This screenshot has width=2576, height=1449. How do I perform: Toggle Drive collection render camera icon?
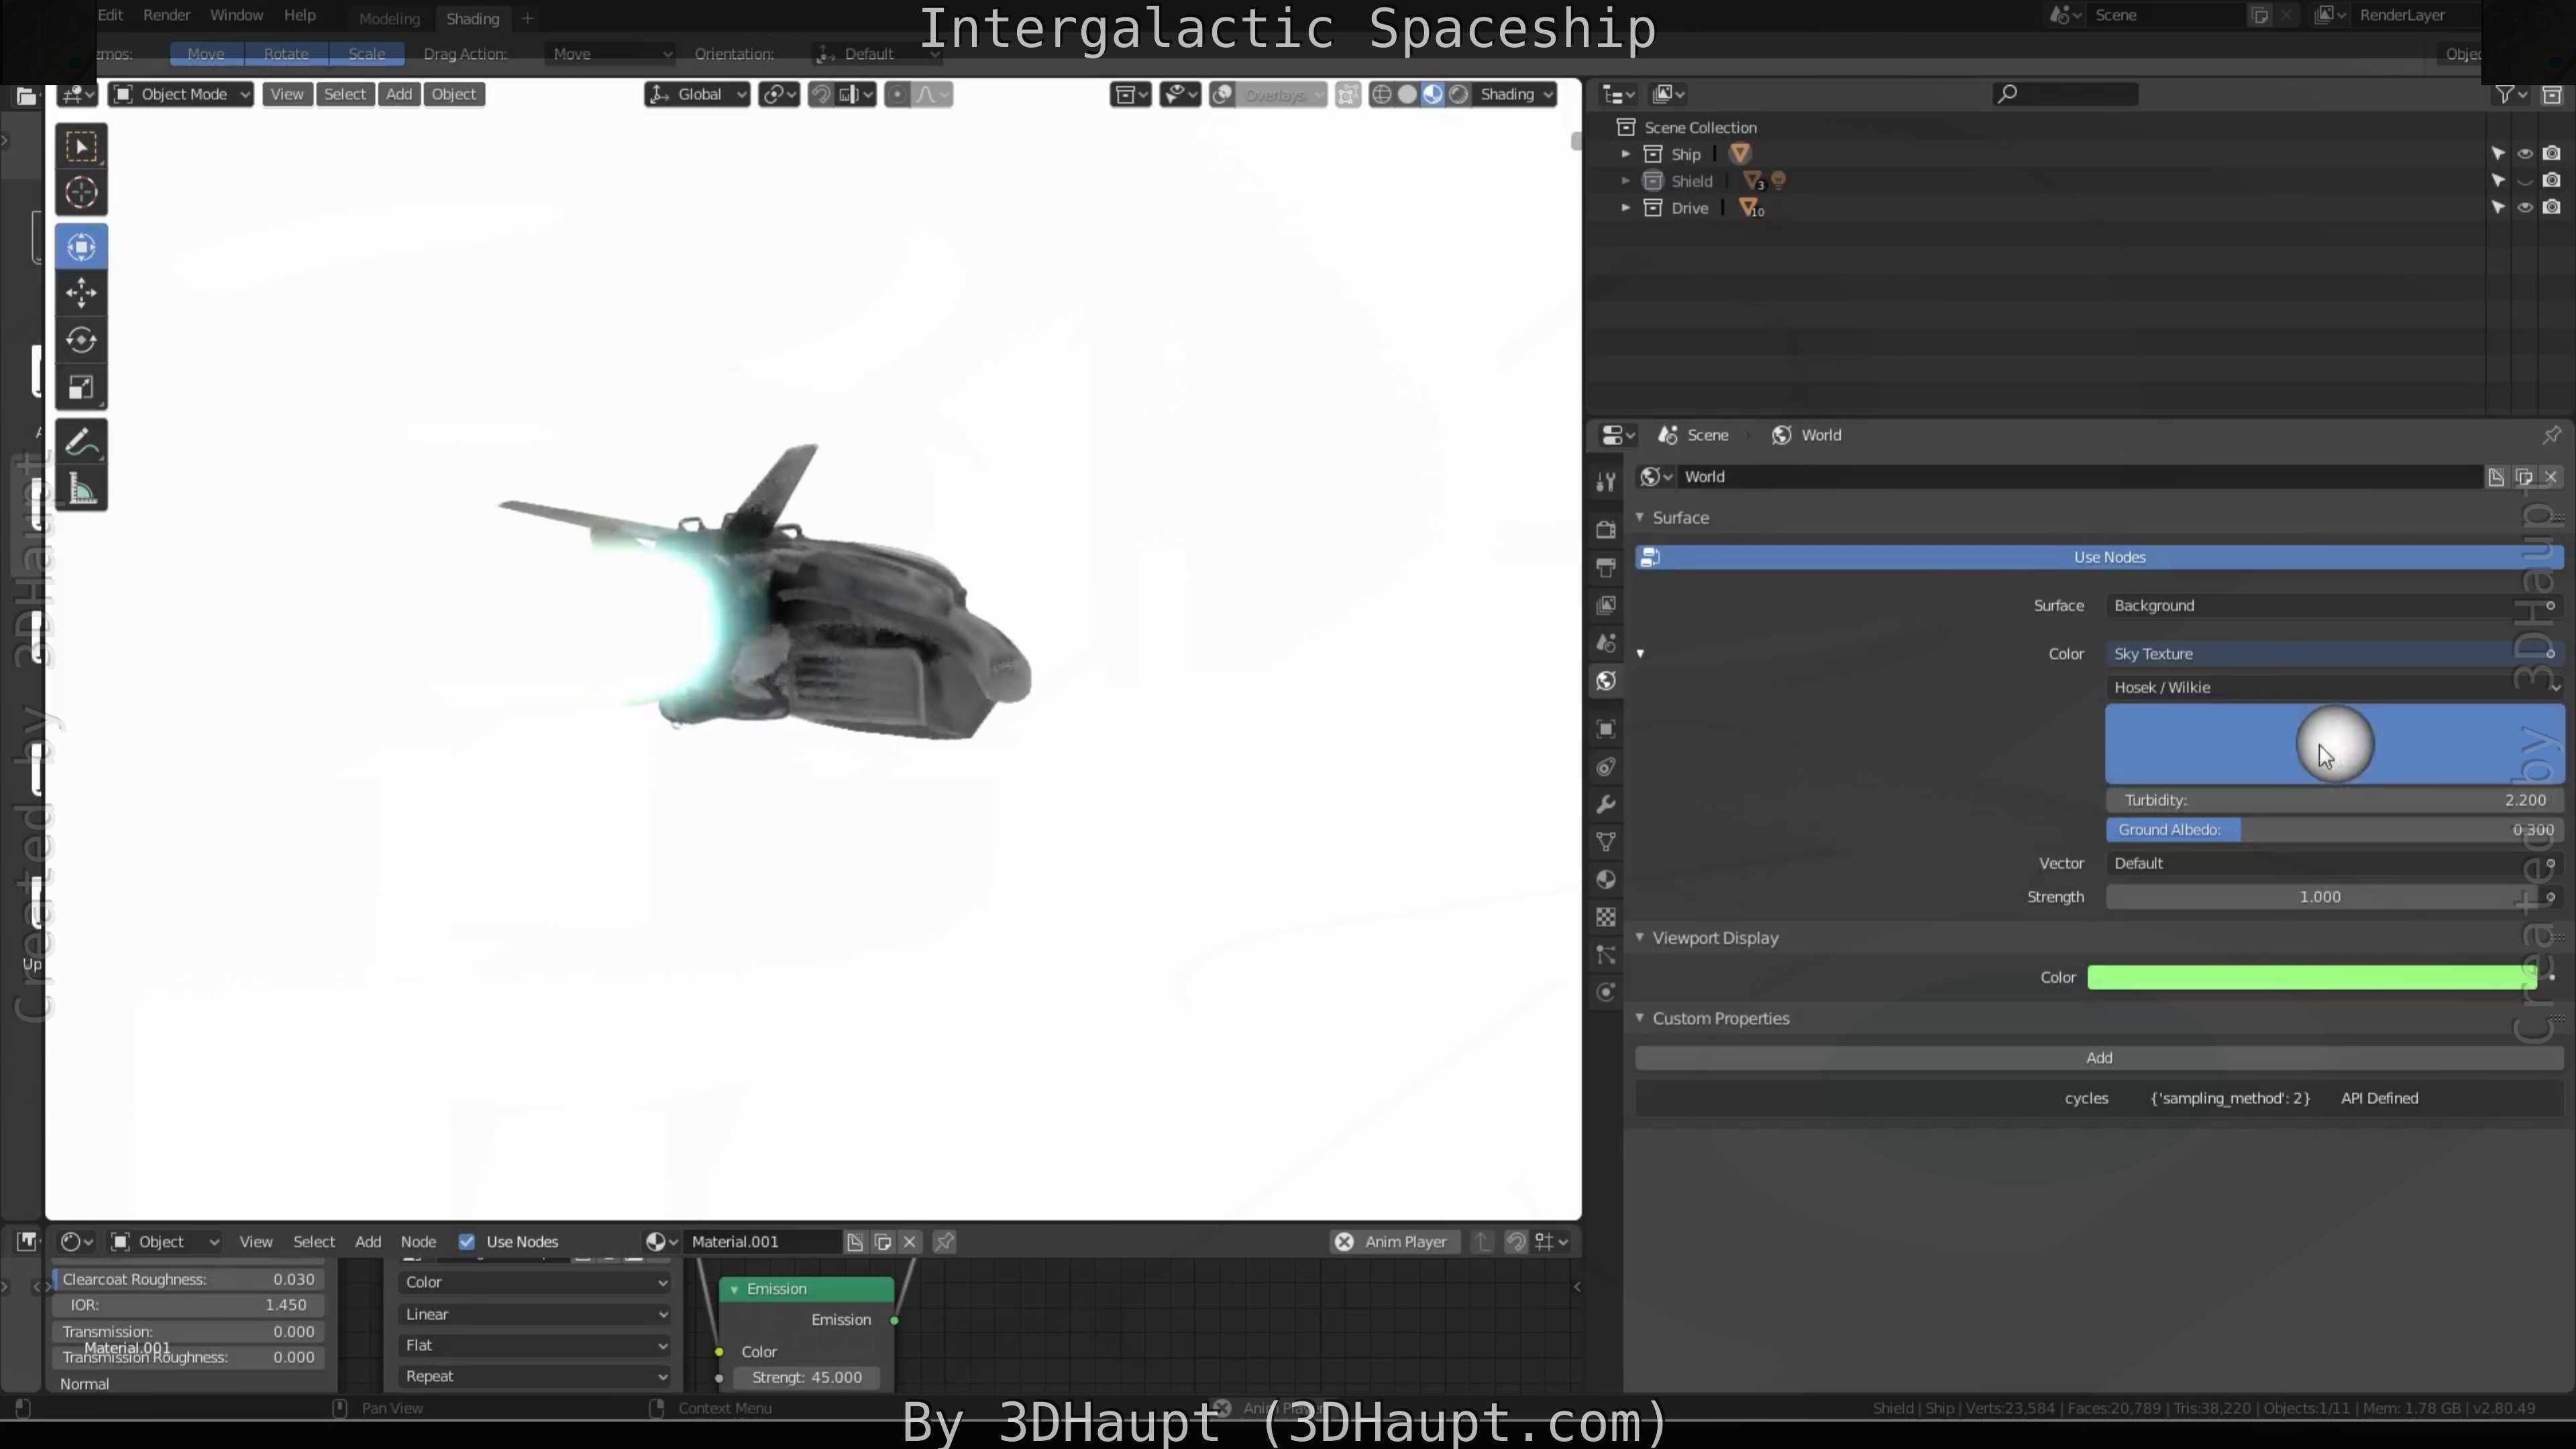click(2551, 208)
